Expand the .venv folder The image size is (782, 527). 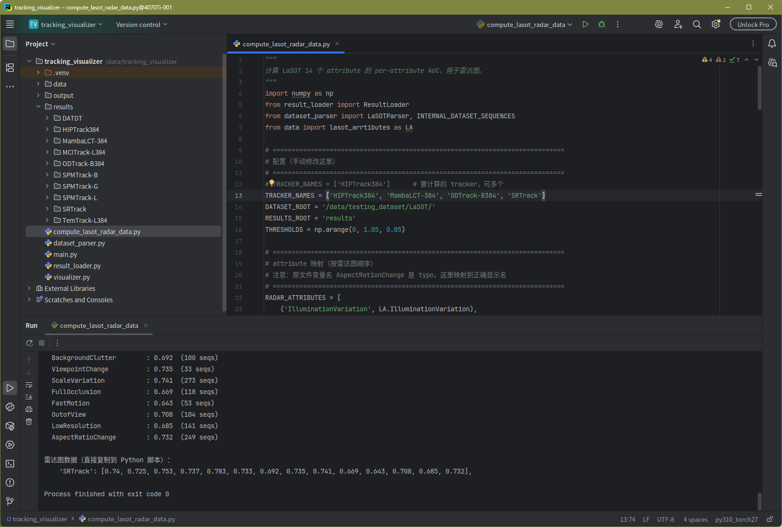(x=38, y=73)
